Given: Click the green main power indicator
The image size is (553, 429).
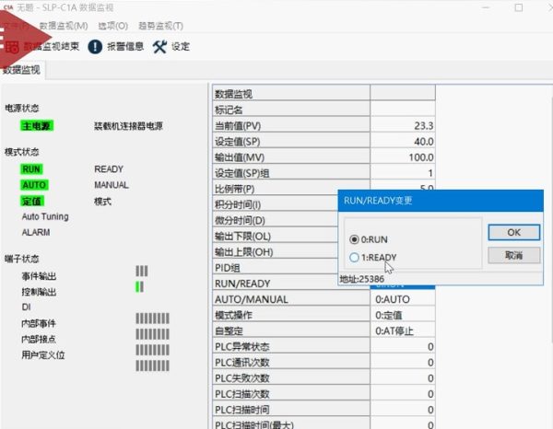Looking at the screenshot, I should point(37,125).
